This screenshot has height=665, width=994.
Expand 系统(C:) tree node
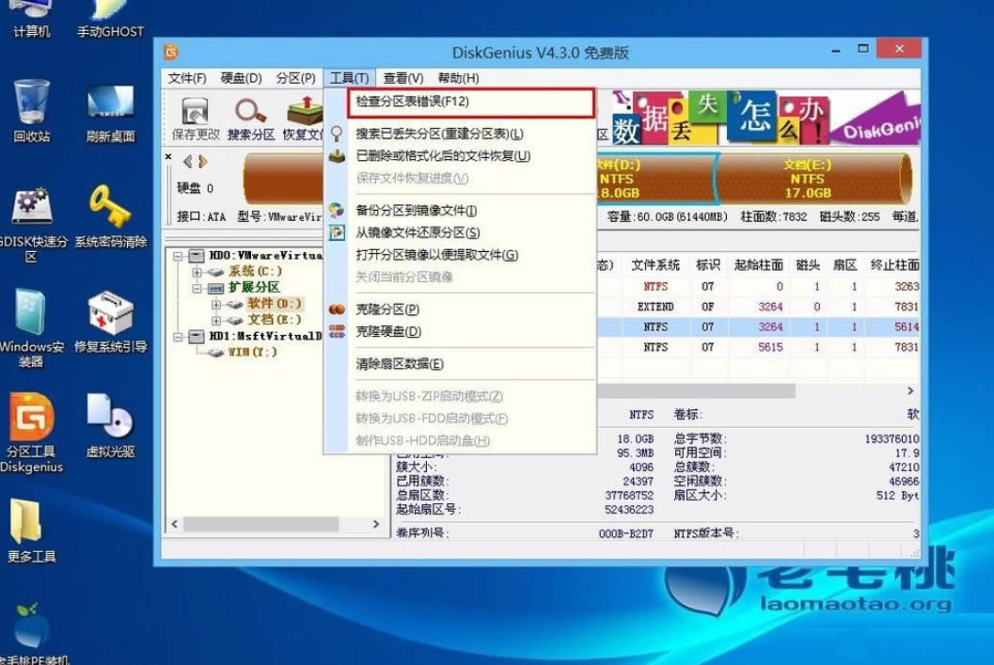point(197,272)
